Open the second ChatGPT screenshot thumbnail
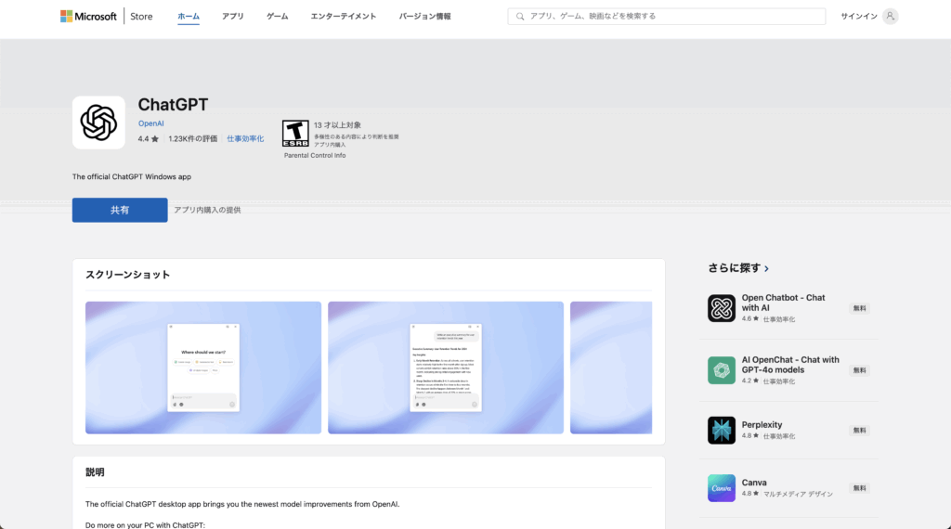Screen dimensions: 951x529 tap(446, 368)
